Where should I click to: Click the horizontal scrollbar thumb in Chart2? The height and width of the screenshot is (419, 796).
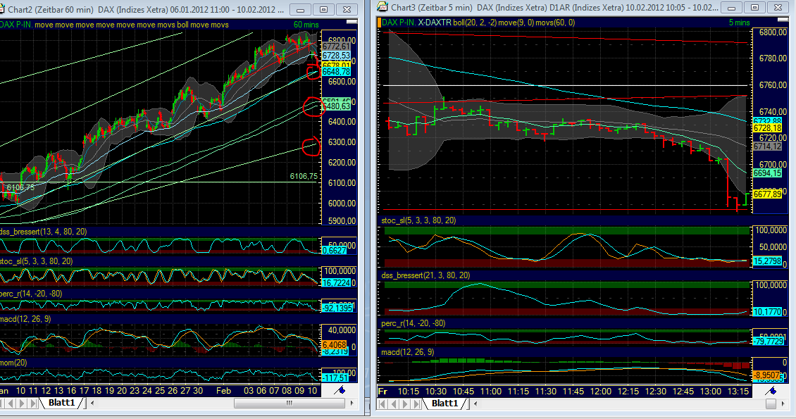(x=289, y=404)
